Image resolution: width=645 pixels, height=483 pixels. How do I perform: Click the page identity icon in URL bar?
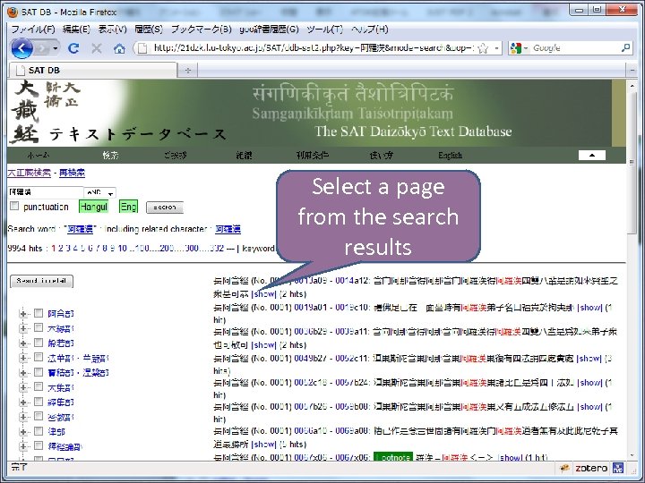(x=142, y=48)
